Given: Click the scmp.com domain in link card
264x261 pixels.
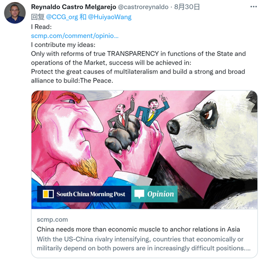Looking at the screenshot, I should 52,220.
